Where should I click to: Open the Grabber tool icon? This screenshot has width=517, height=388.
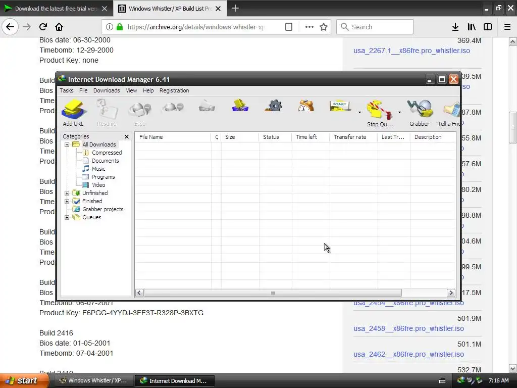pos(420,113)
